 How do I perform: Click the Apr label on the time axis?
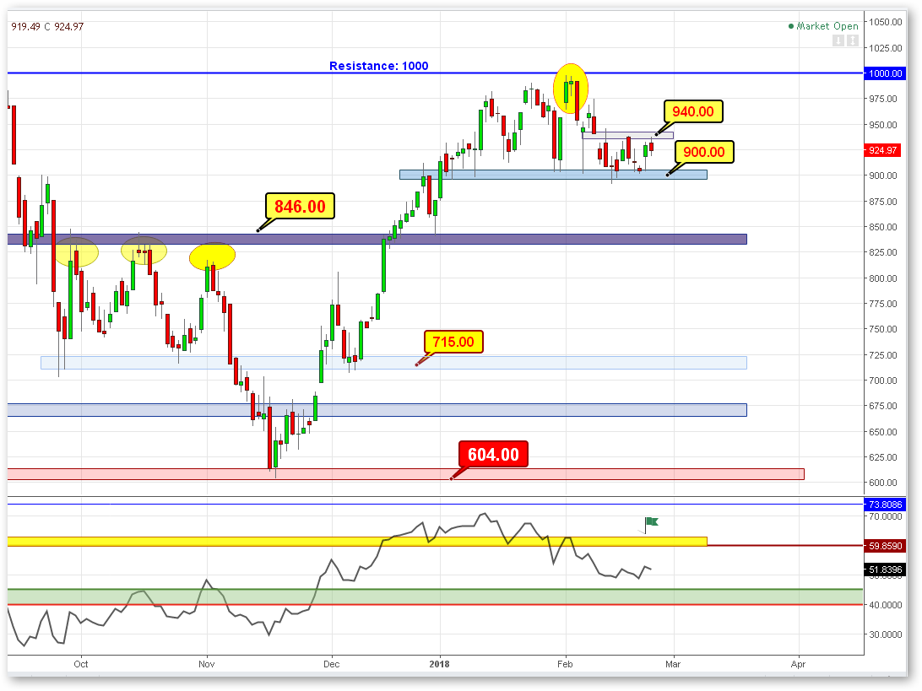point(798,664)
